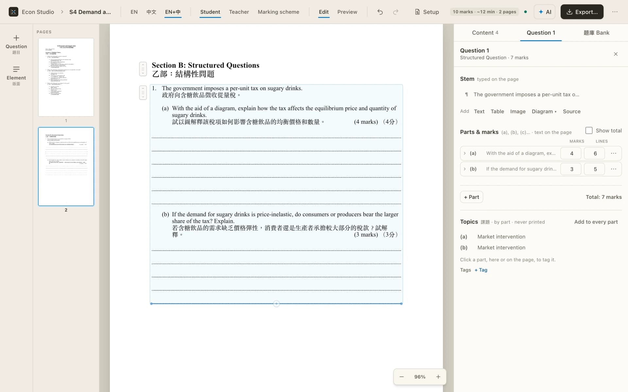Add an Image to the stem

click(518, 111)
